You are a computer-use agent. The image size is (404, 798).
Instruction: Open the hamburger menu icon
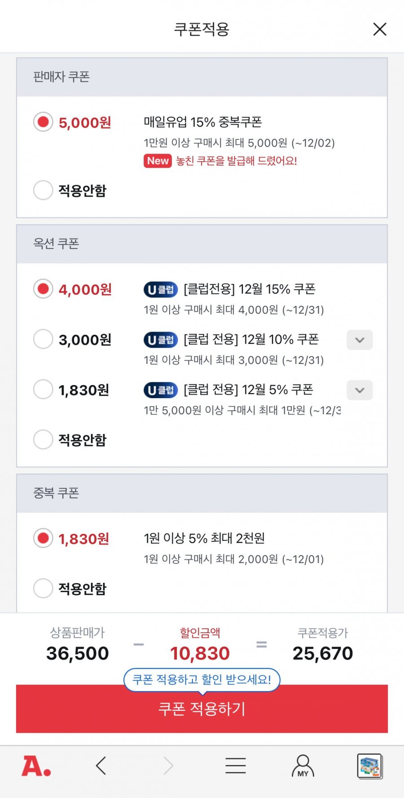(236, 766)
